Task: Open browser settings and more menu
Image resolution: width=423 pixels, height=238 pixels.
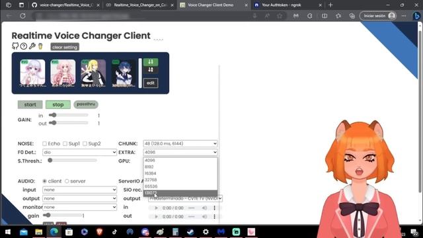Action: [x=404, y=16]
